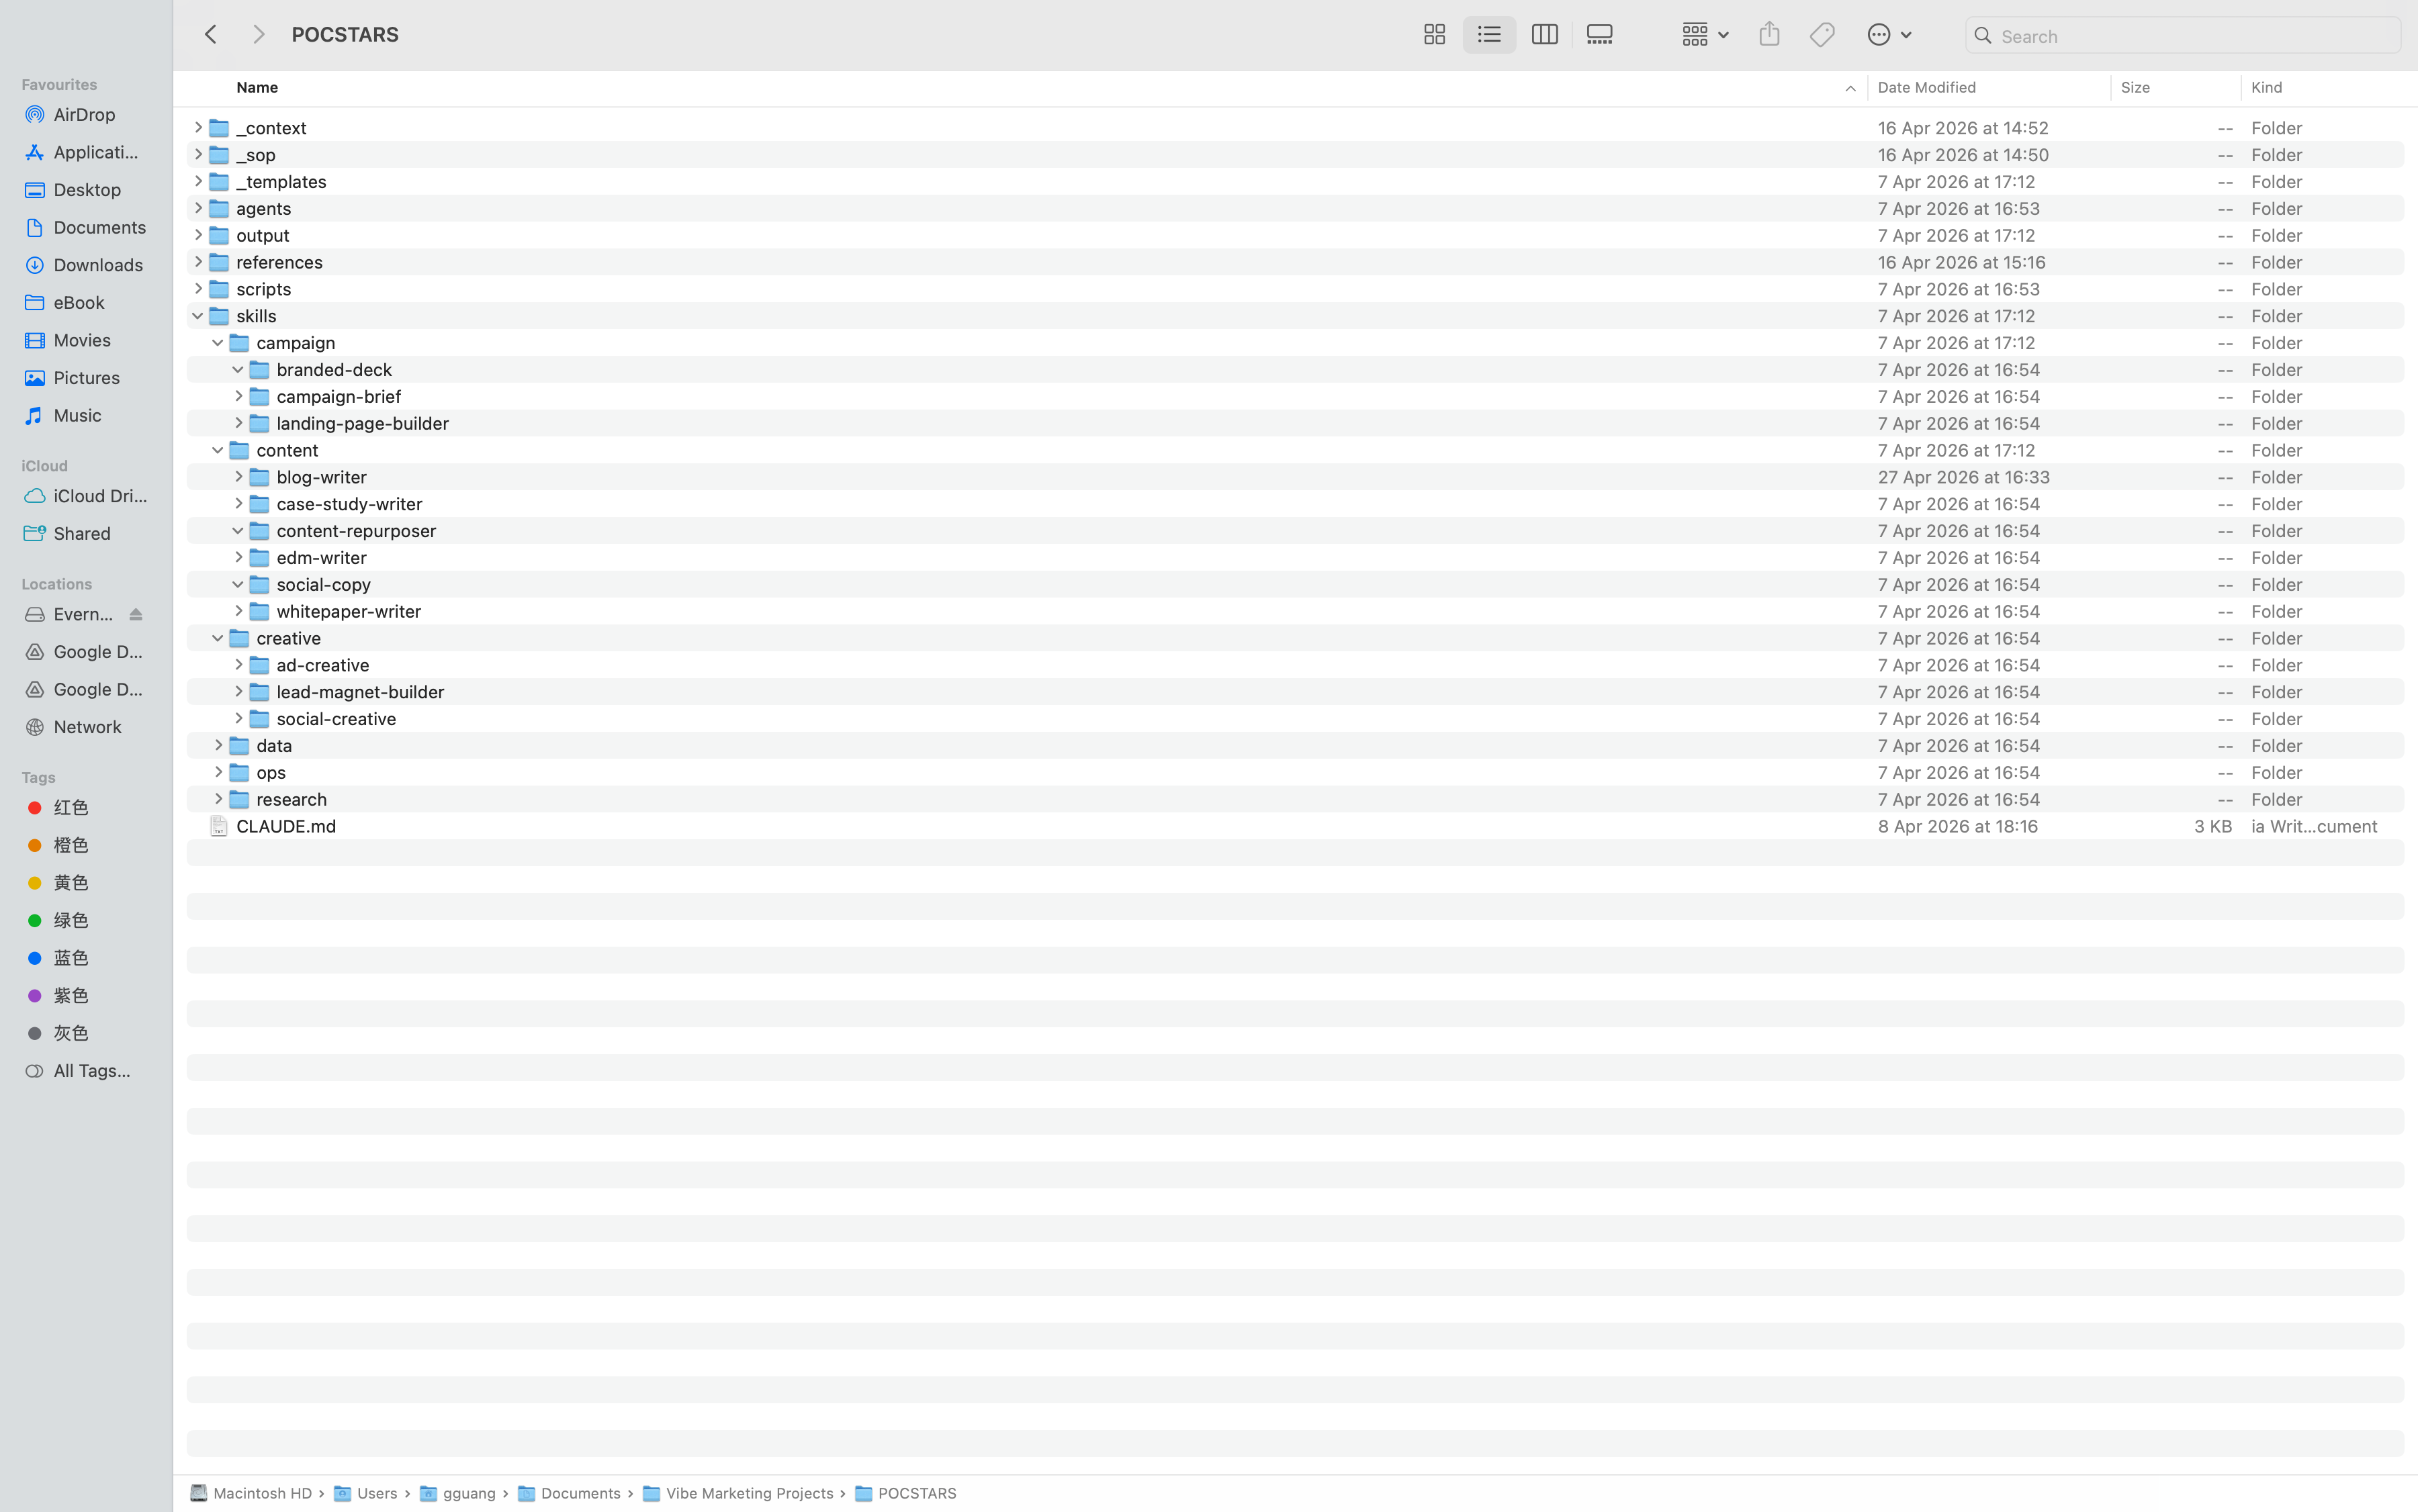The width and height of the screenshot is (2418, 1512).
Task: Go back with the toolbar back arrow
Action: click(x=210, y=35)
